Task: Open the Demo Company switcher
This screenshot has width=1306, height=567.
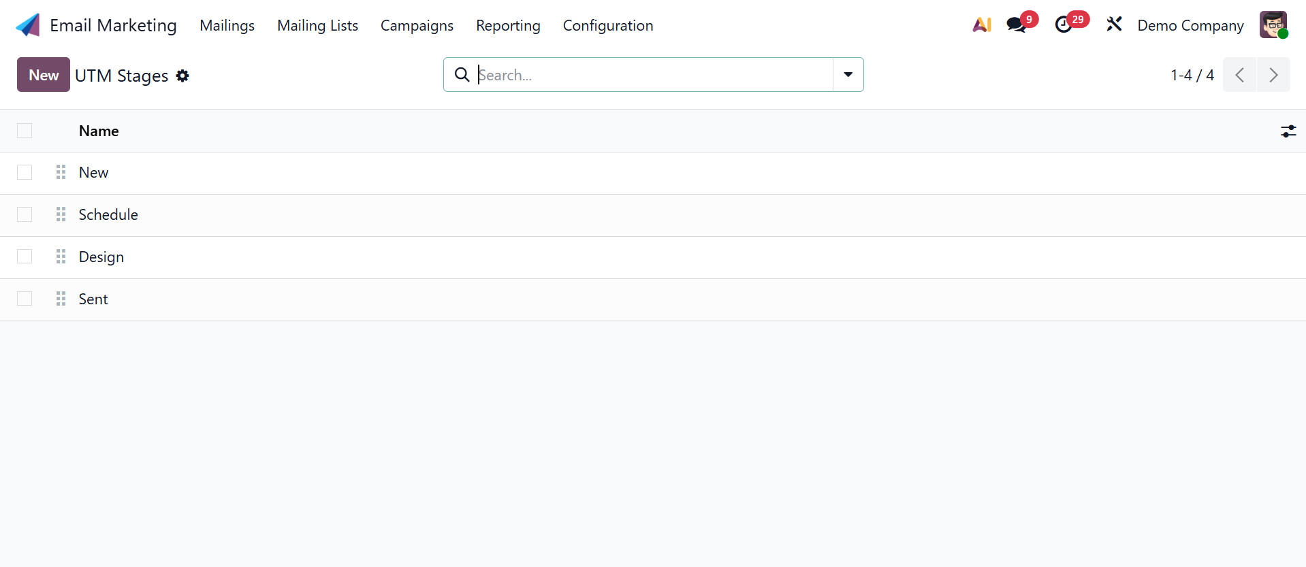Action: pyautogui.click(x=1190, y=25)
